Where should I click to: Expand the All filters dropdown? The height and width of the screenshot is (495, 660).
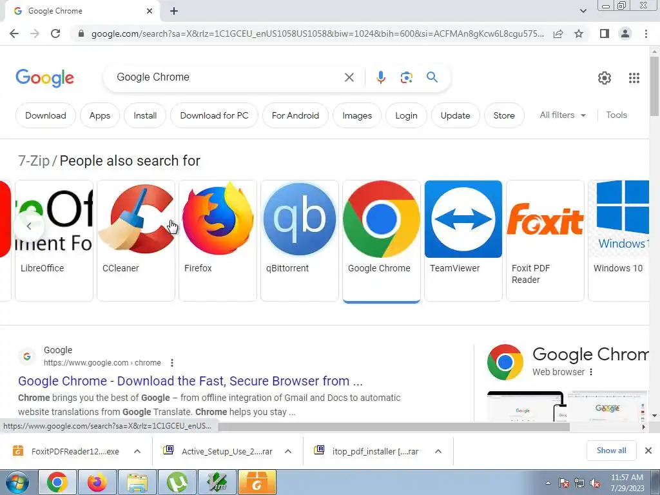pyautogui.click(x=562, y=115)
